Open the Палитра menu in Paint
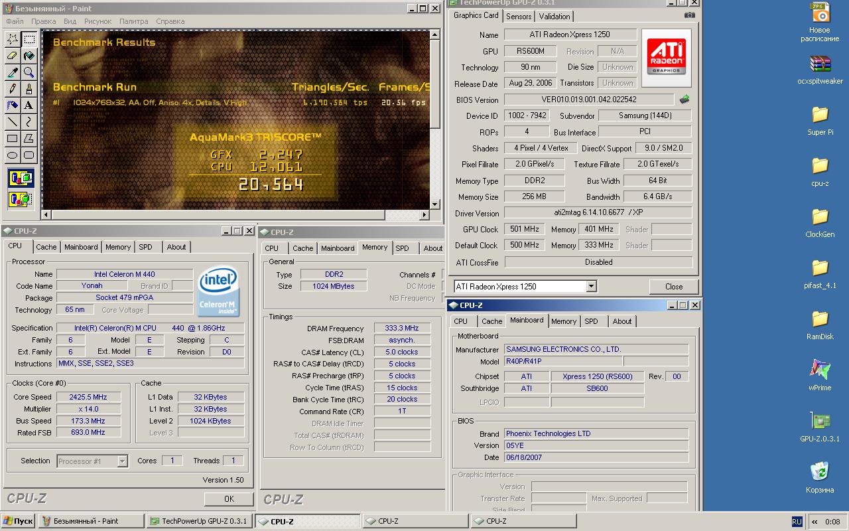 [x=134, y=21]
